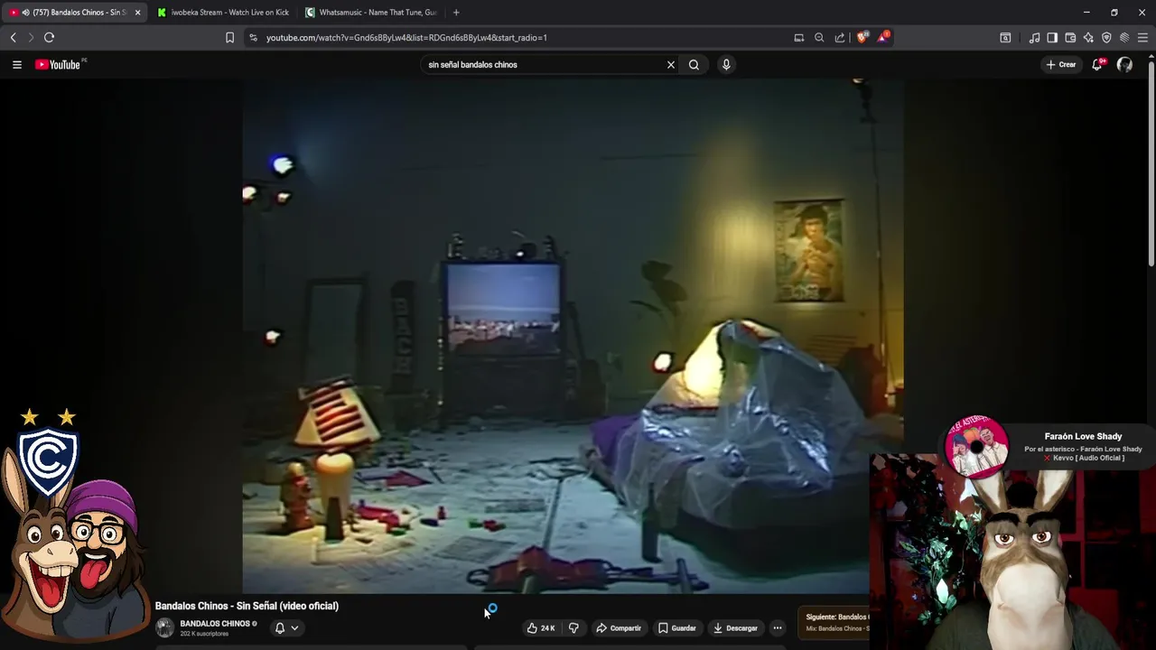The width and height of the screenshot is (1156, 650).
Task: Open Leo AI sparkle icon
Action: (1088, 37)
